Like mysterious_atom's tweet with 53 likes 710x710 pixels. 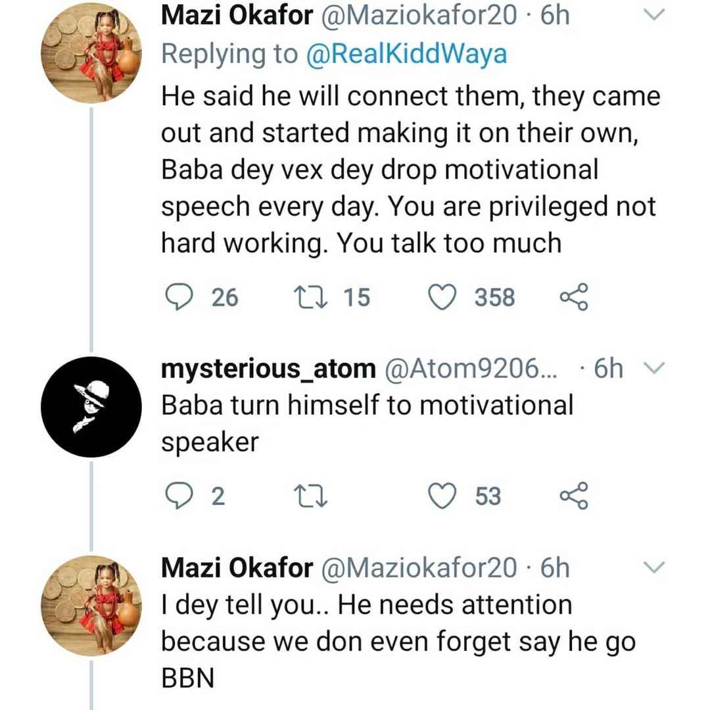point(442,496)
